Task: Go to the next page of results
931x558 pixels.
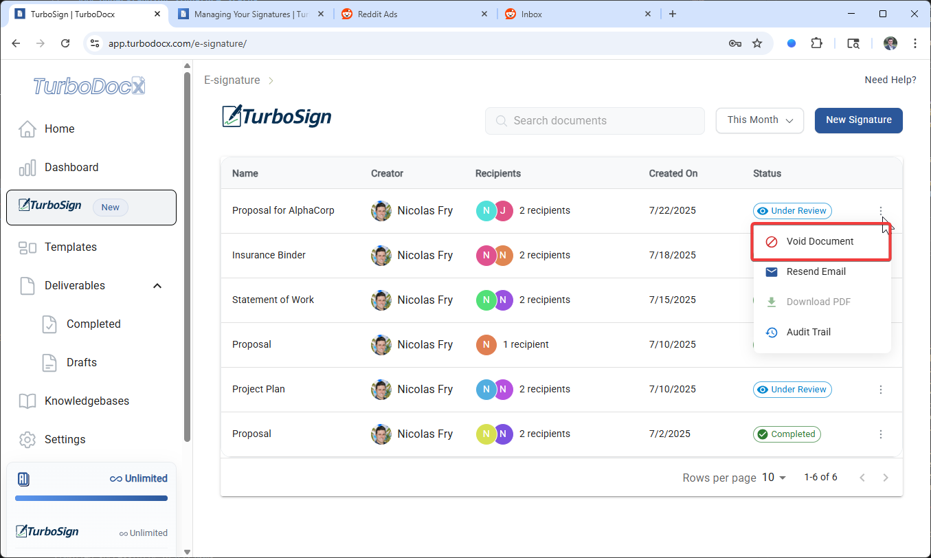Action: coord(886,478)
